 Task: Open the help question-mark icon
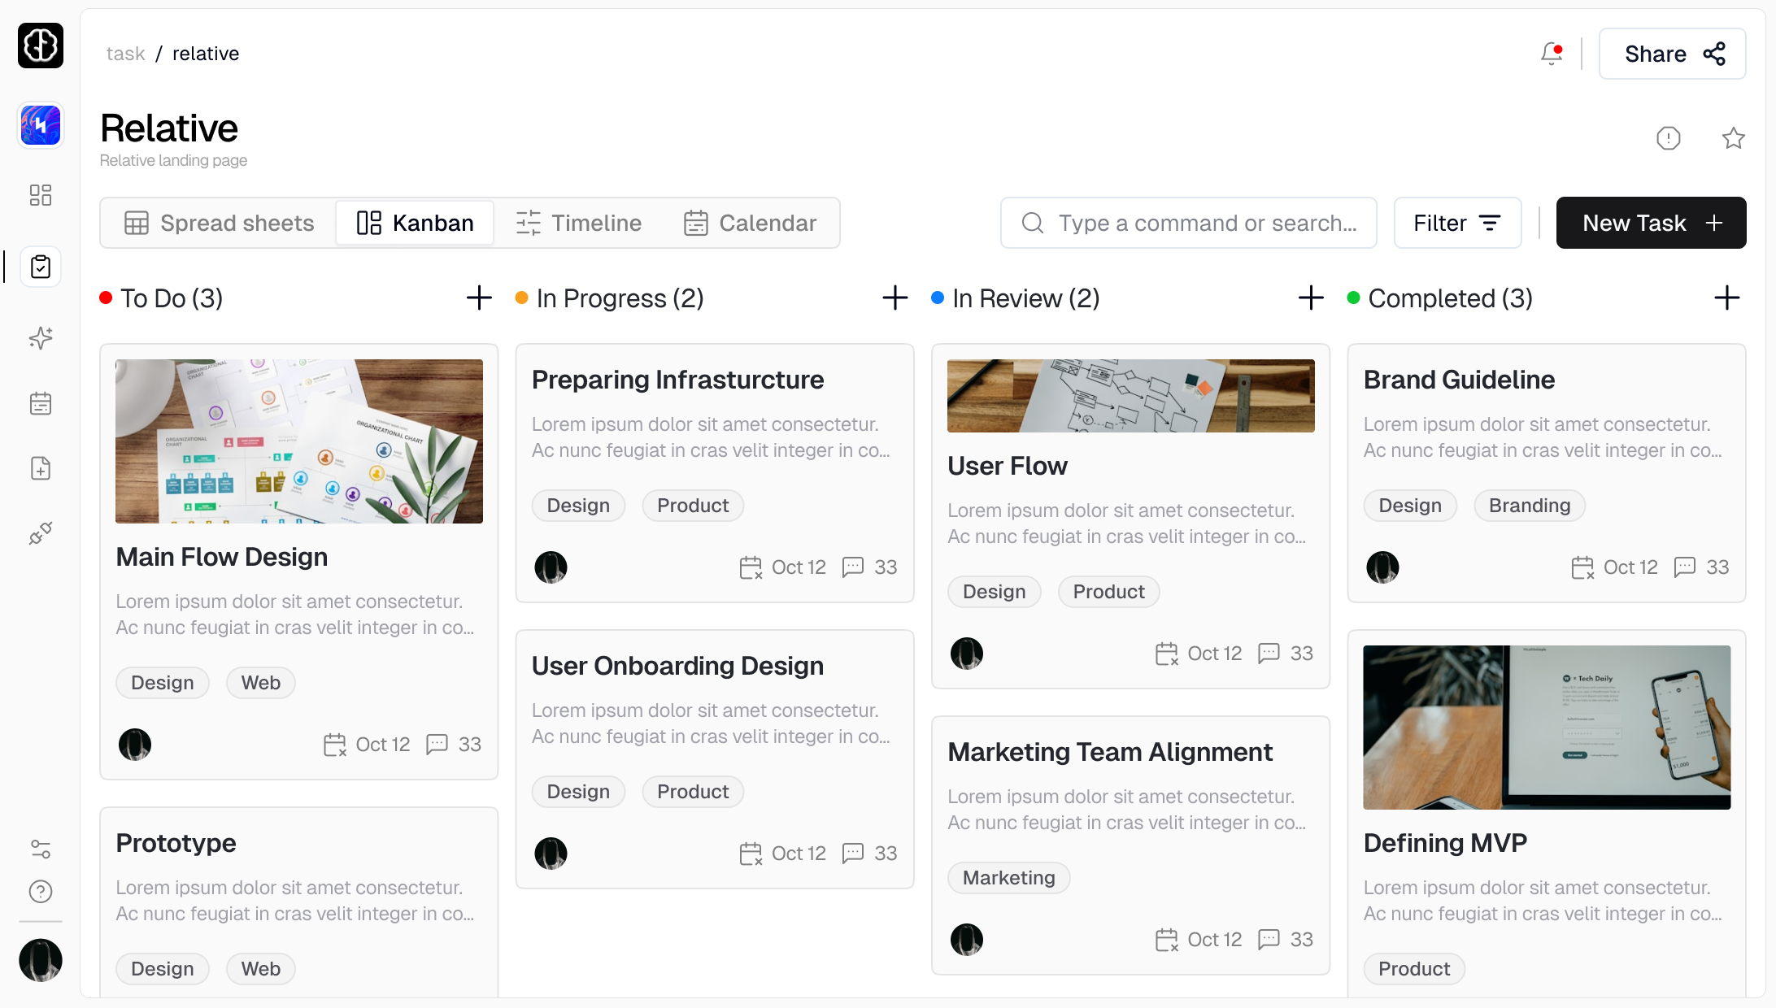click(x=41, y=892)
